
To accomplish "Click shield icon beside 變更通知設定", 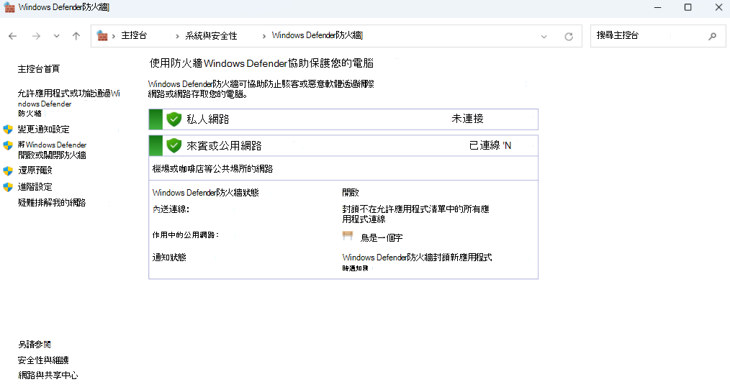I will point(8,129).
